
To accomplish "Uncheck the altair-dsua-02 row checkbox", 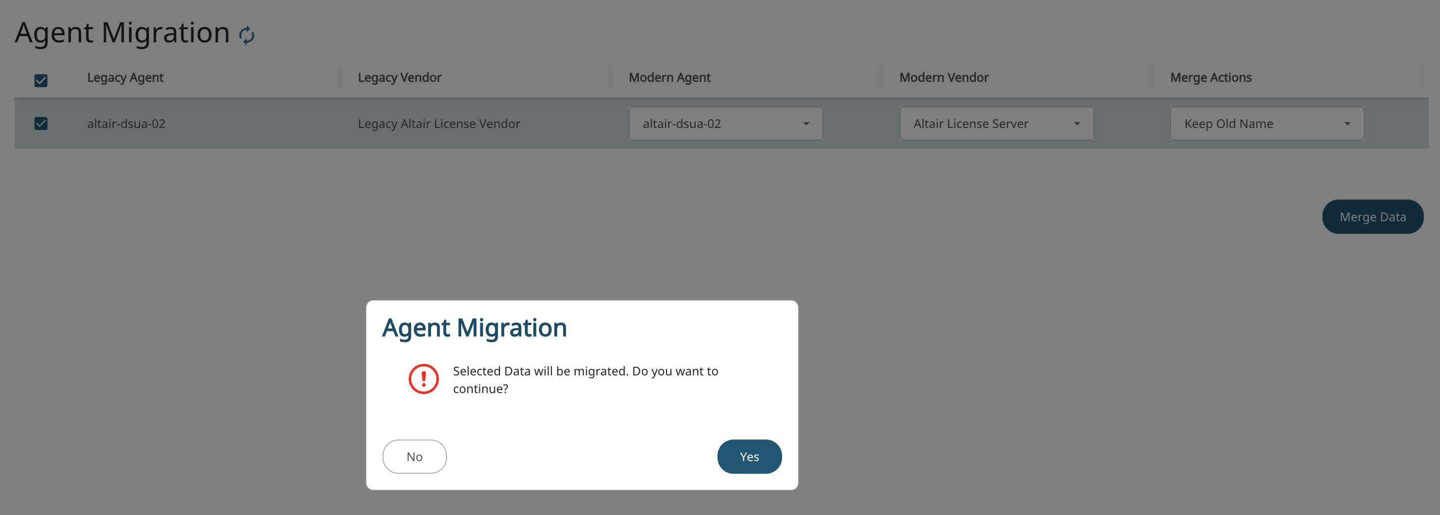I will click(41, 123).
